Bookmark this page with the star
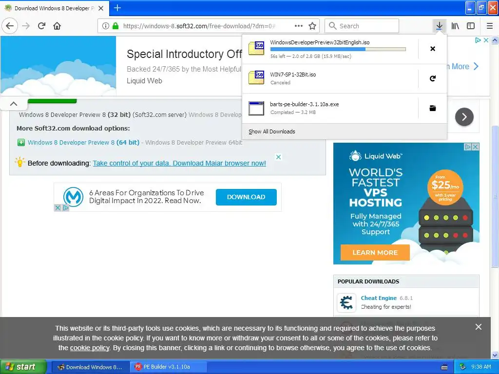This screenshot has width=499, height=374. click(x=312, y=26)
